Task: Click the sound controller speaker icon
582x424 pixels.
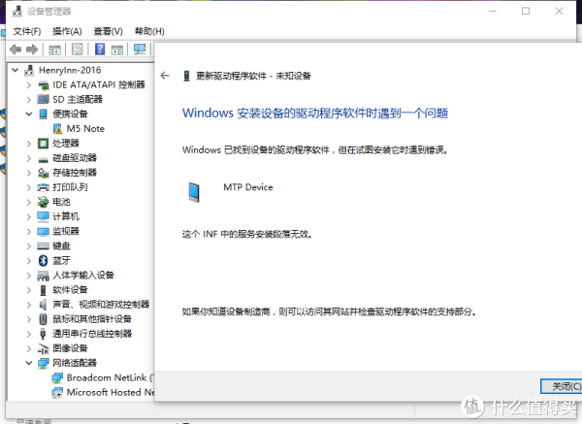Action: coord(43,305)
